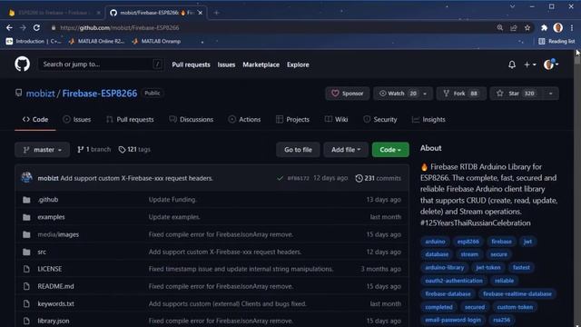
Task: Select the Insights tab
Action: [428, 119]
